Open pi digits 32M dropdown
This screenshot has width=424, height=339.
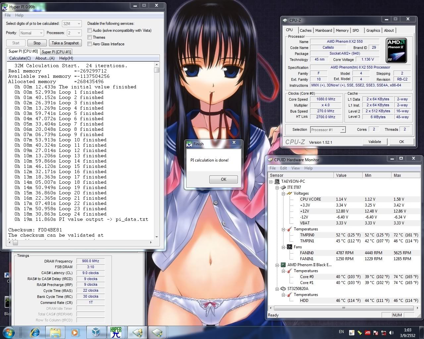tap(72, 24)
